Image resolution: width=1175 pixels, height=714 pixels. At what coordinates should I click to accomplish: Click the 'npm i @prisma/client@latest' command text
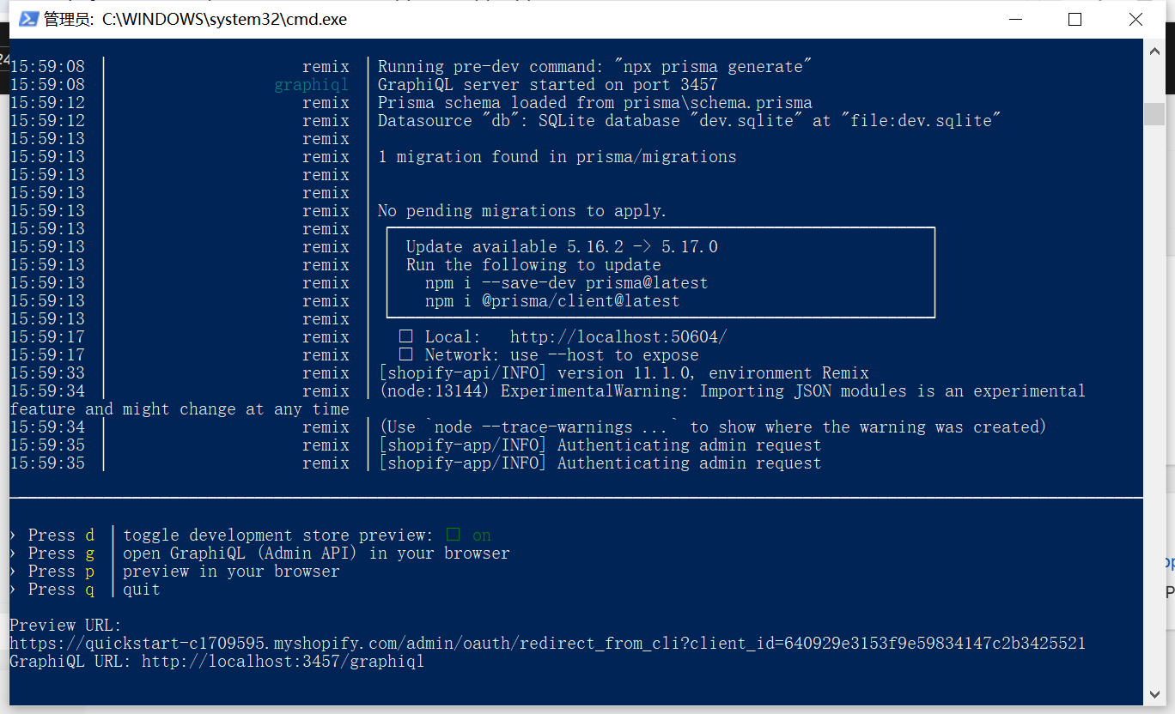click(552, 301)
